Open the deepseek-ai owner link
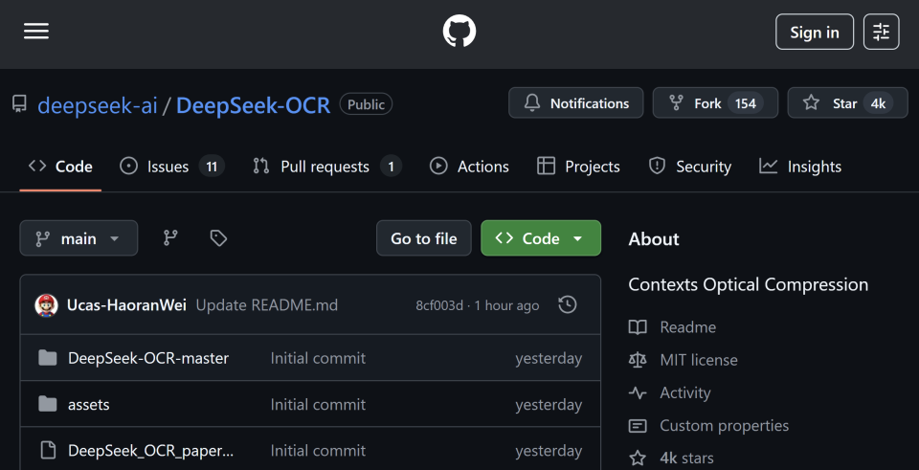 pos(98,104)
